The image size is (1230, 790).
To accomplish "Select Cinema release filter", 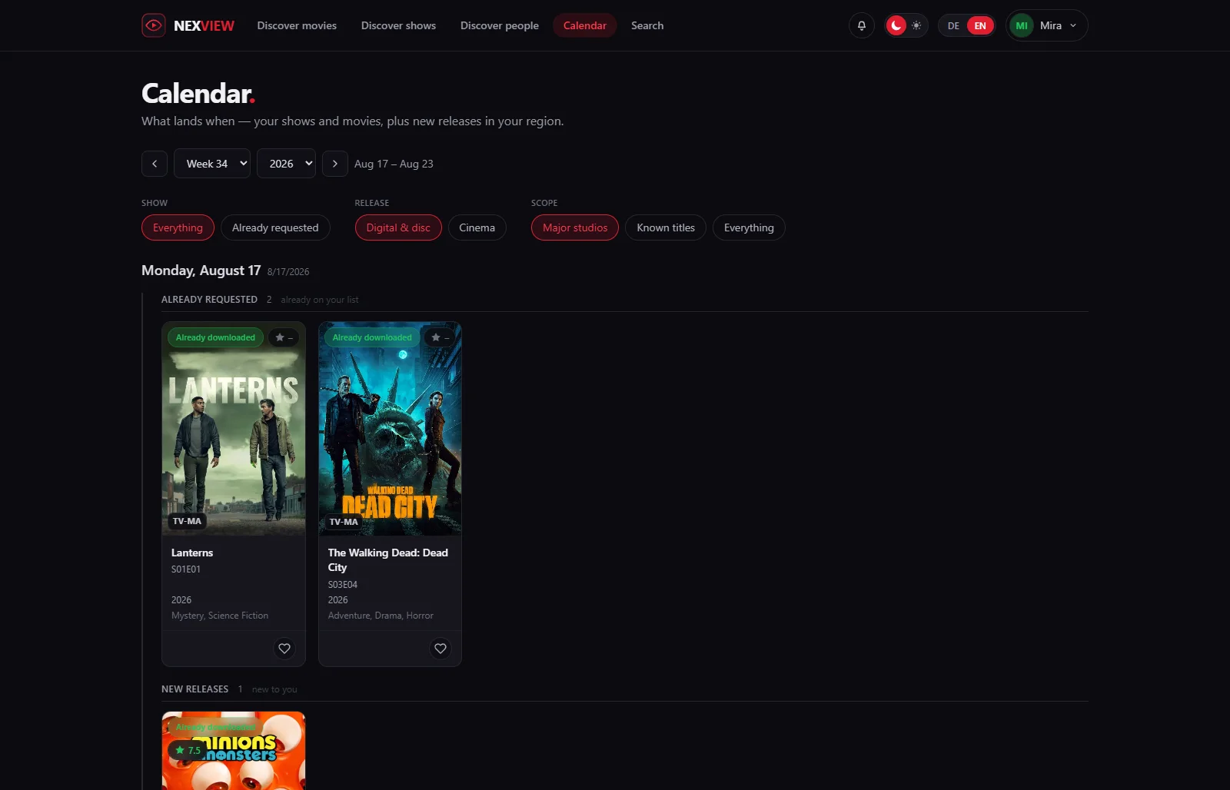I will (477, 227).
